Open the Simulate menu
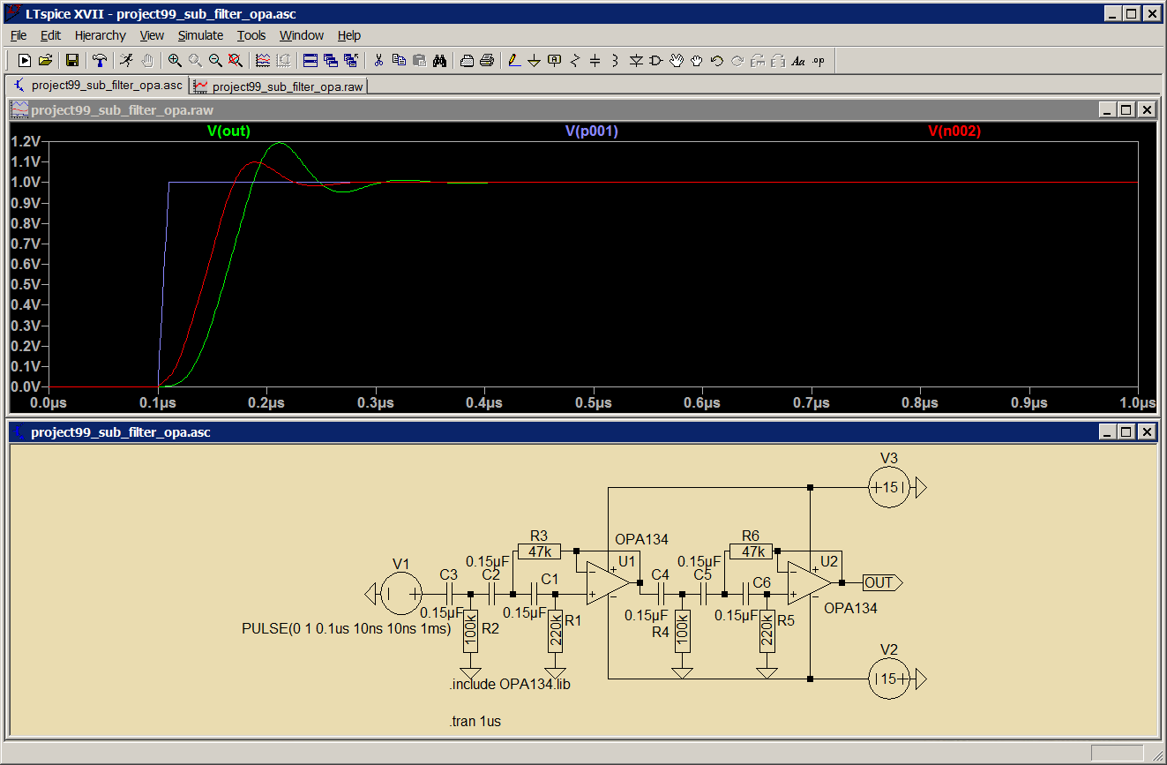1167x765 pixels. pyautogui.click(x=200, y=35)
